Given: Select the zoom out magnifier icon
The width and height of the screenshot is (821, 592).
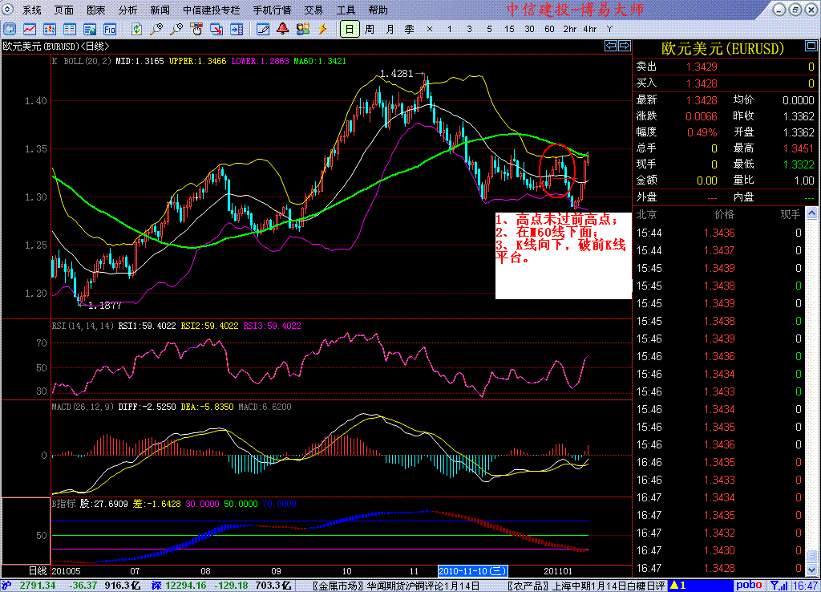Looking at the screenshot, I should pos(176,30).
